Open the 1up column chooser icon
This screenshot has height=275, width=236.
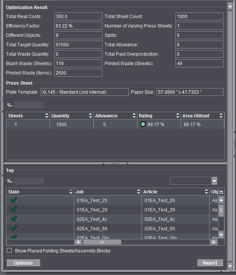click(x=221, y=192)
